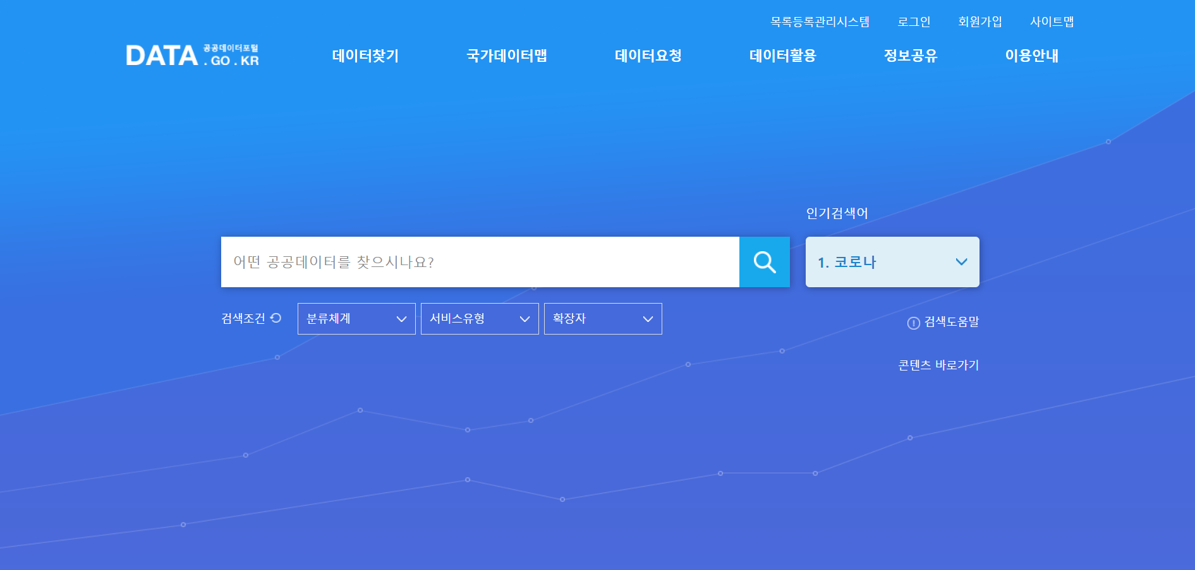The image size is (1195, 570).
Task: Click the 검색도움말 info icon
Action: (x=913, y=323)
